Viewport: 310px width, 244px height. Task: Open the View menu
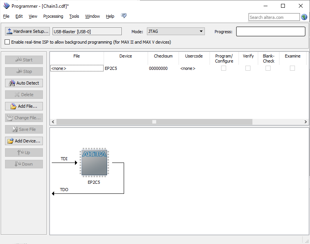pos(33,16)
